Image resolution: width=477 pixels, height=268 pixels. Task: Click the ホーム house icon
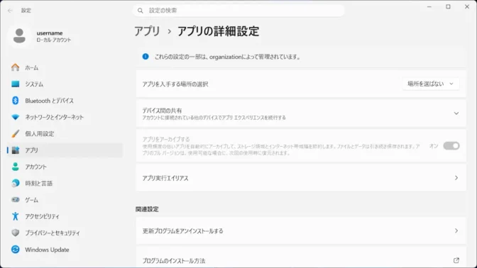tap(15, 67)
